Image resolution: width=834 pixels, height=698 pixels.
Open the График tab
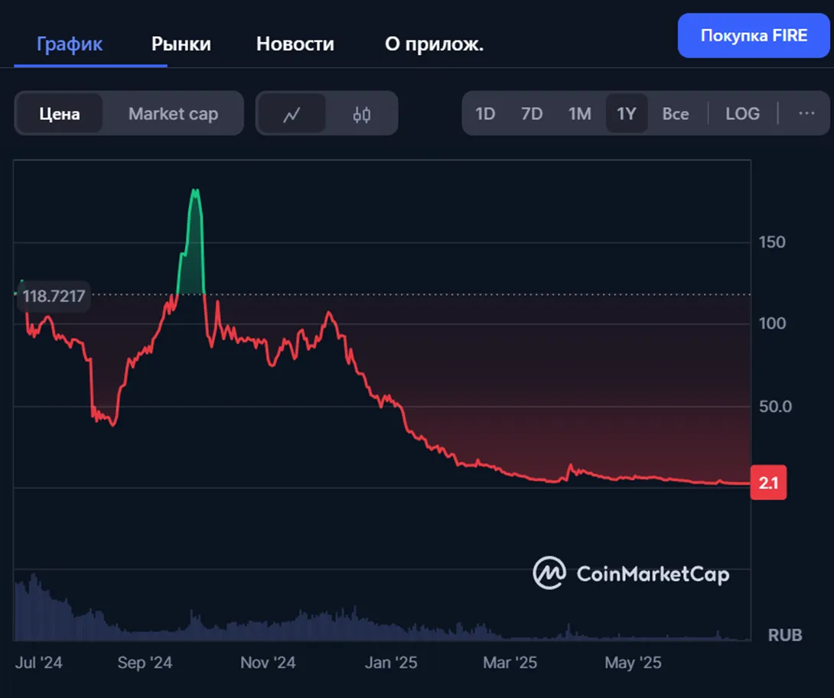coord(70,44)
